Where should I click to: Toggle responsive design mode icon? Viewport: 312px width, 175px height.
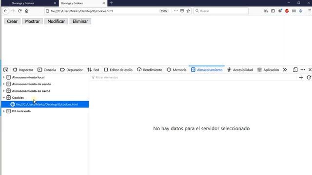[x=295, y=70]
